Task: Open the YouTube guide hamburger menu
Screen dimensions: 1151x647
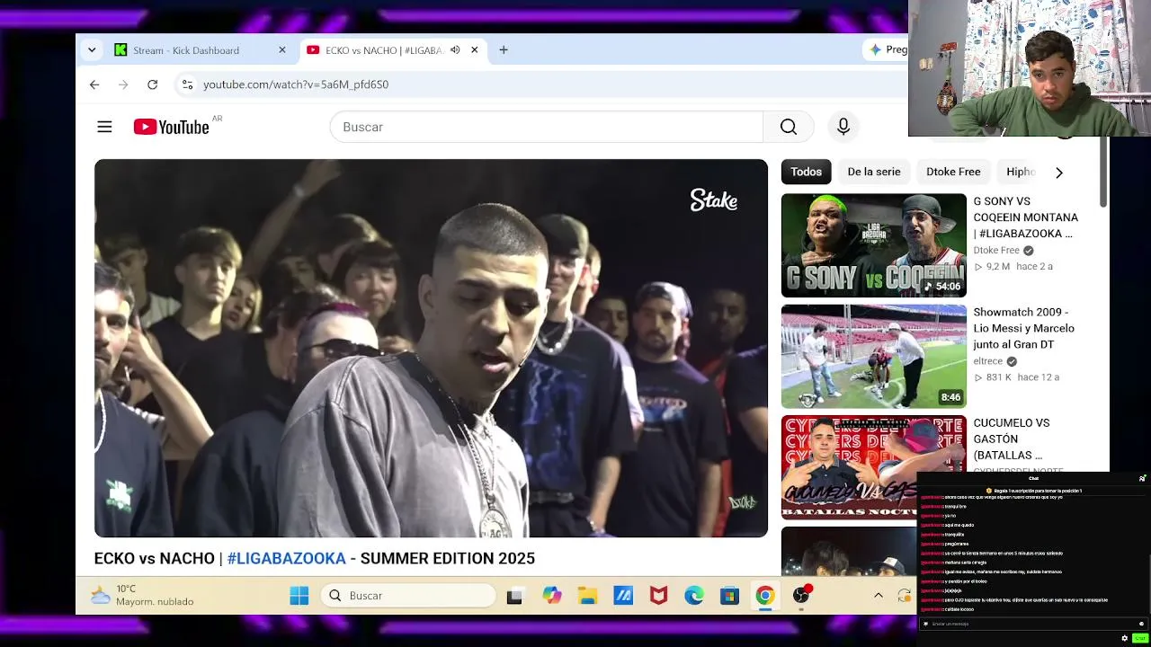Action: (x=104, y=127)
